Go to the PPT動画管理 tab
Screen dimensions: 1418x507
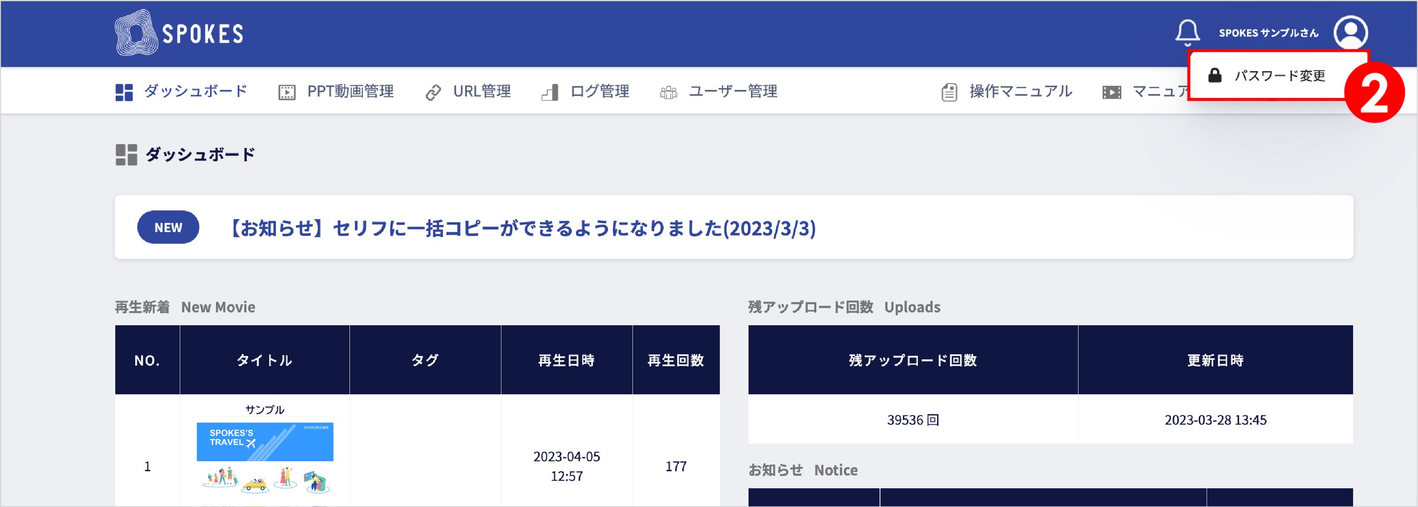click(350, 91)
